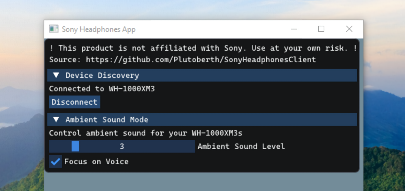Click the number 3 in the slider track
Image resolution: width=405 pixels, height=191 pixels.
pos(122,147)
